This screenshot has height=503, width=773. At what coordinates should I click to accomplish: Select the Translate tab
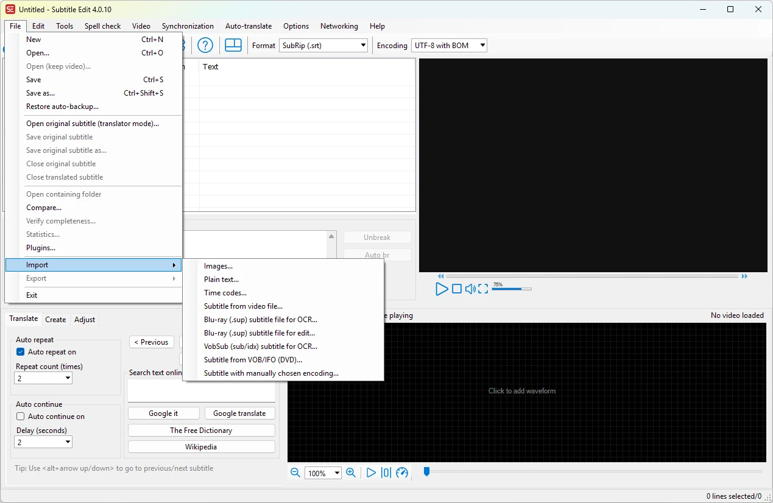click(x=24, y=318)
